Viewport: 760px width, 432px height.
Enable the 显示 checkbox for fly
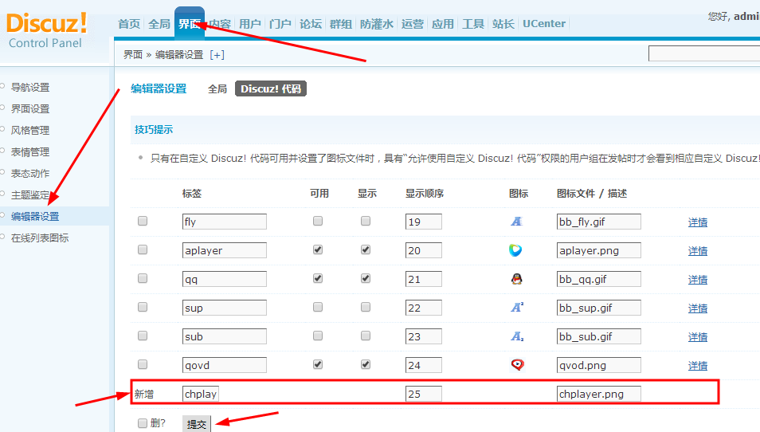point(366,221)
